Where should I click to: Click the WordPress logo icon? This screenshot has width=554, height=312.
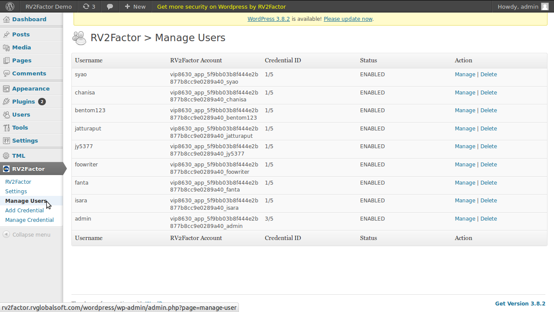click(10, 6)
